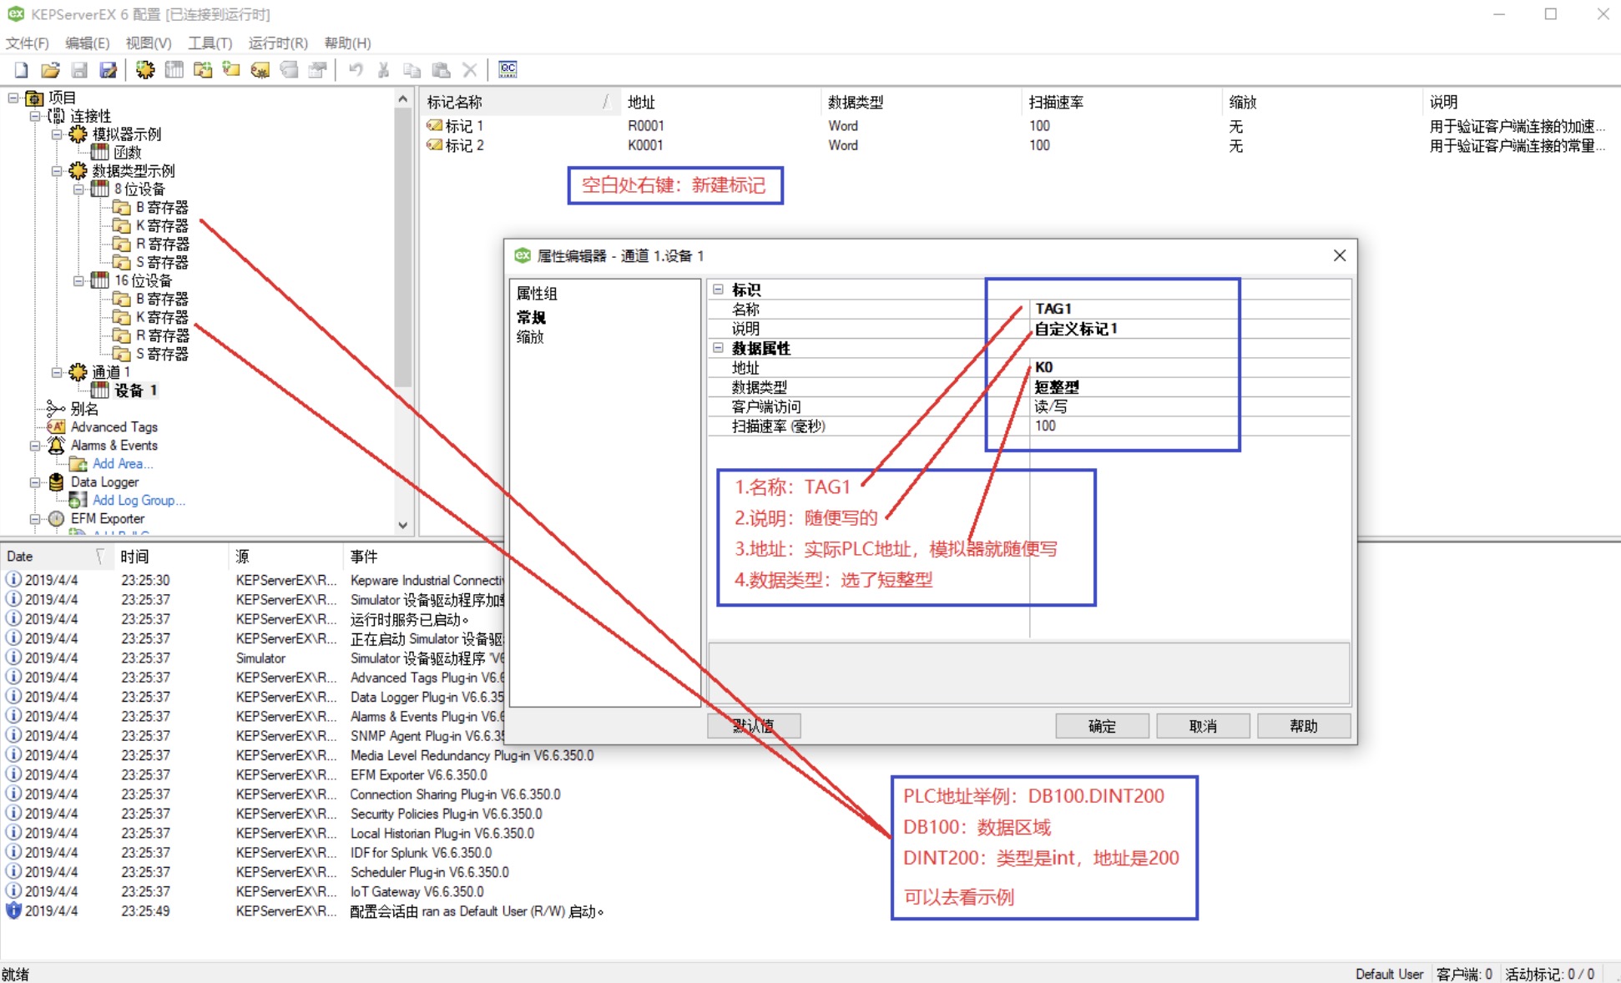The image size is (1621, 983).
Task: Sort event log by Date column header
Action: [x=56, y=557]
